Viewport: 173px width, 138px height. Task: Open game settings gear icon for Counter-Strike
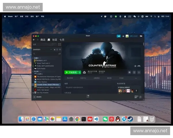tap(129, 72)
